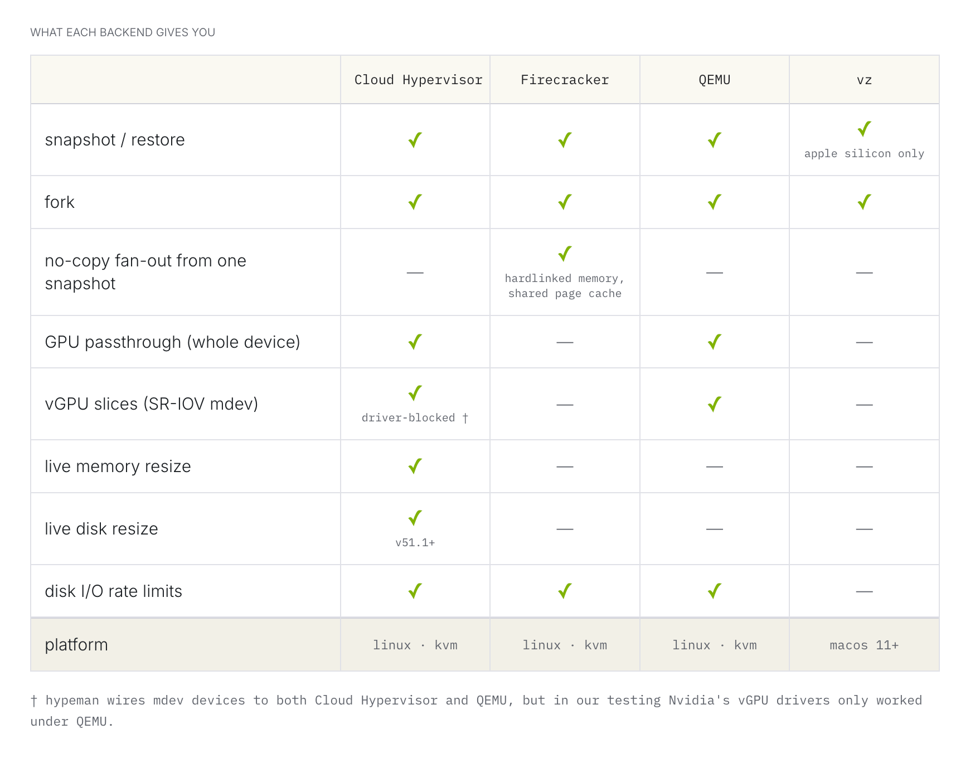Viewport: 980px width, 758px height.
Task: Select the "platform" row label
Action: (x=76, y=645)
